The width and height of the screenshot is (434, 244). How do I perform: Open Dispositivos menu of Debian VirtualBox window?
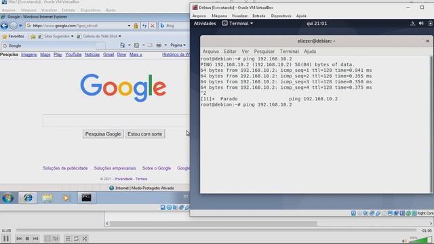click(x=281, y=16)
